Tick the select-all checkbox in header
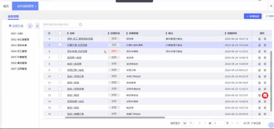Screen dimensions: 274x129 click(x=60, y=33)
